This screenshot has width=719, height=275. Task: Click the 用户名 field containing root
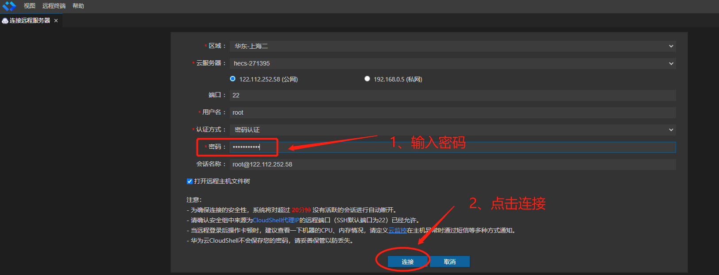[452, 112]
